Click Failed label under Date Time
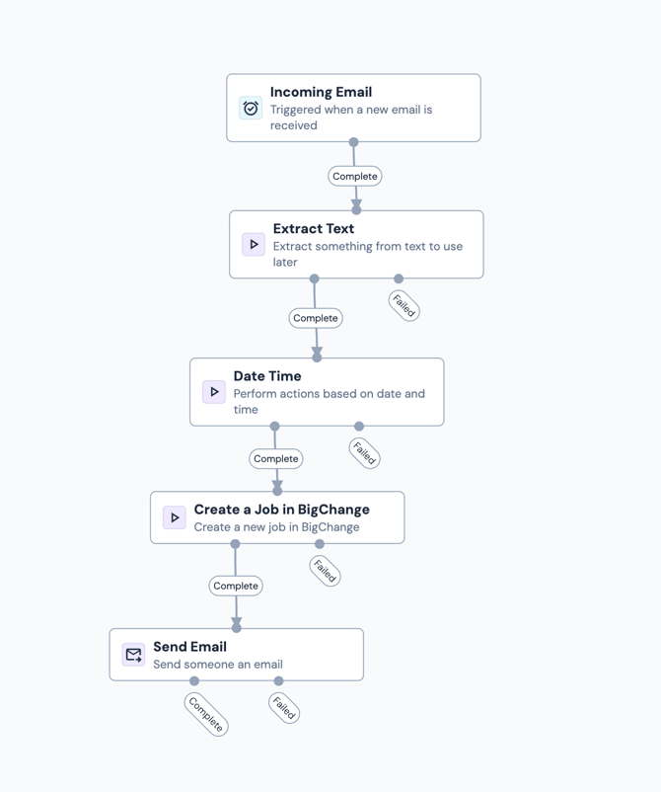 point(365,454)
